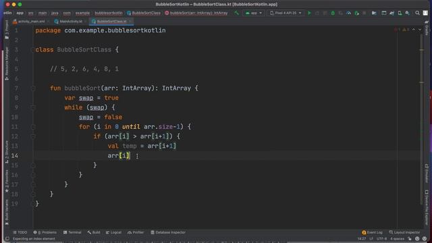
Task: Open the Problems tool window tab
Action: click(x=45, y=232)
